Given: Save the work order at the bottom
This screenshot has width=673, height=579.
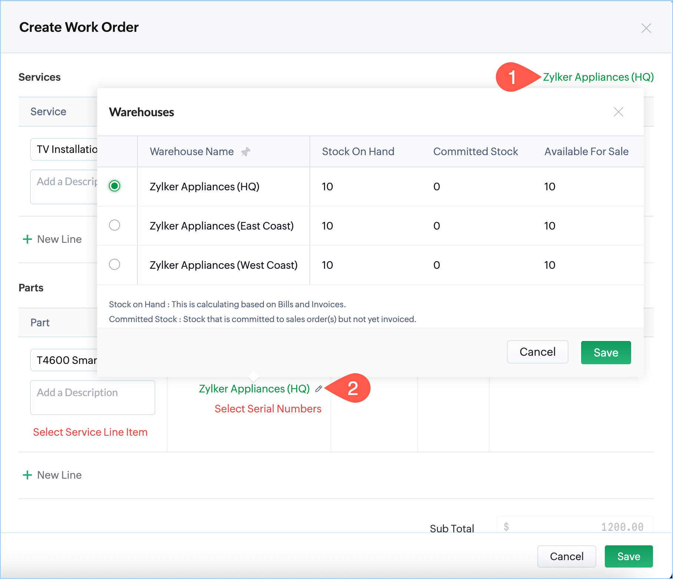Looking at the screenshot, I should 629,556.
